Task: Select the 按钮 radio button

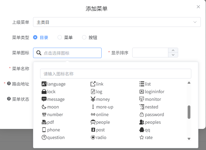Action: coord(84,37)
